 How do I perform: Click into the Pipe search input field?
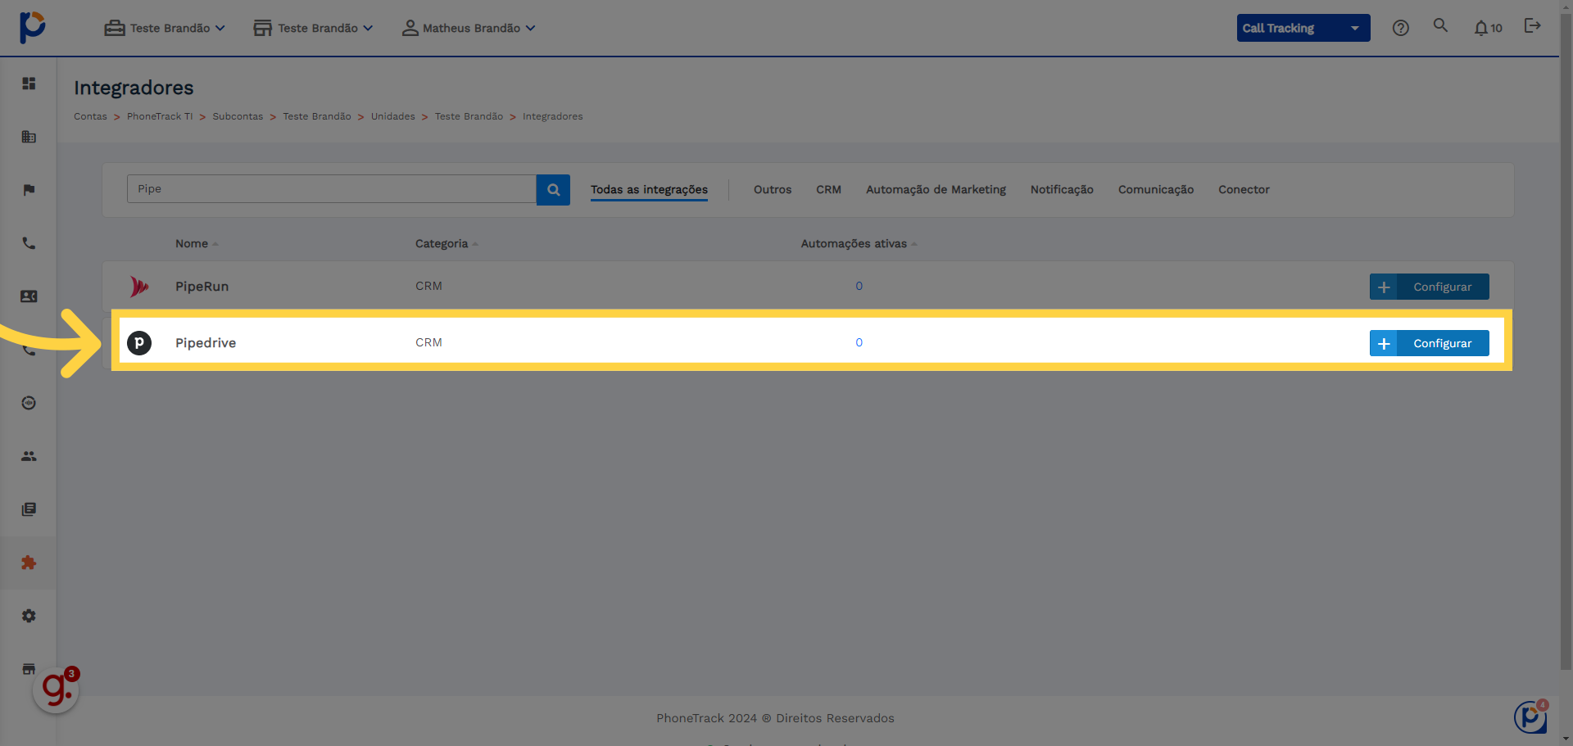coord(332,189)
